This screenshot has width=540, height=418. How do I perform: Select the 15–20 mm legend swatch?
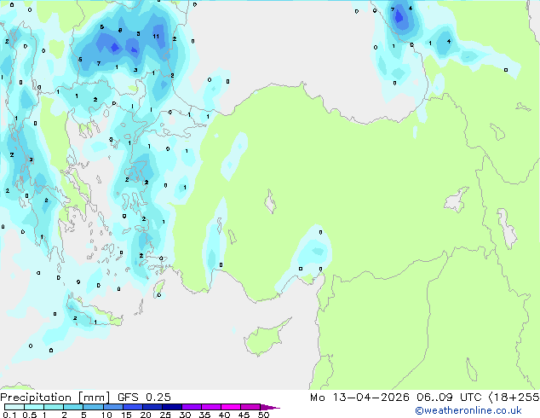coord(132,407)
